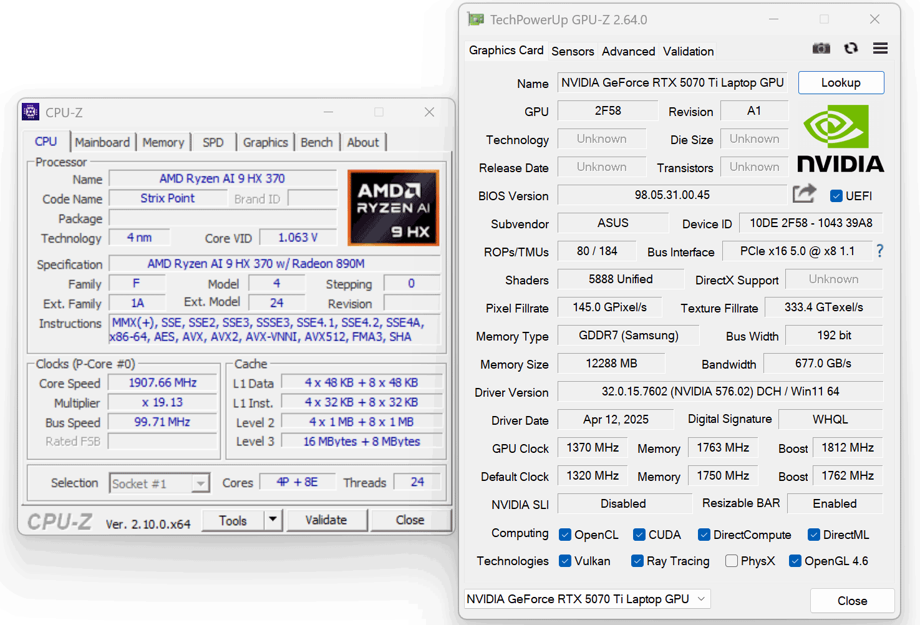Expand the Tools dropdown arrow in CPU-Z
Screen dimensions: 920x625
tap(273, 520)
